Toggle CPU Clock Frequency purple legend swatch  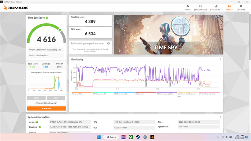[x=167, y=92]
